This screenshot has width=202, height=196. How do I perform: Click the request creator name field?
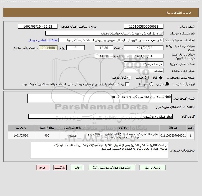click(111, 40)
